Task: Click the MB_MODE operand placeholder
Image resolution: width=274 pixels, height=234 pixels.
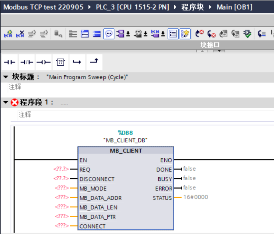Action: click(x=62, y=188)
